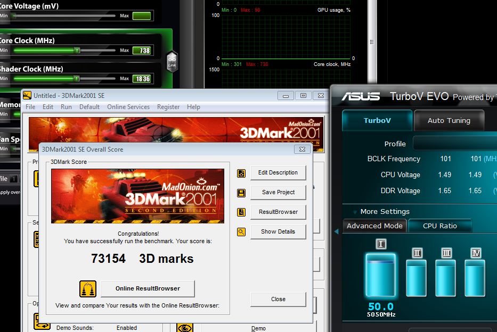Open the File menu
This screenshot has width=497, height=332.
[x=30, y=107]
